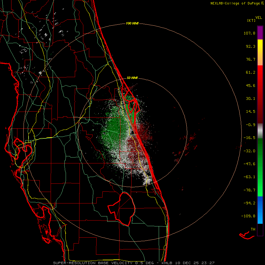The image size is (265, 265).
Task: Pick the bright green segment near -78.7
Action: pyautogui.click(x=260, y=190)
